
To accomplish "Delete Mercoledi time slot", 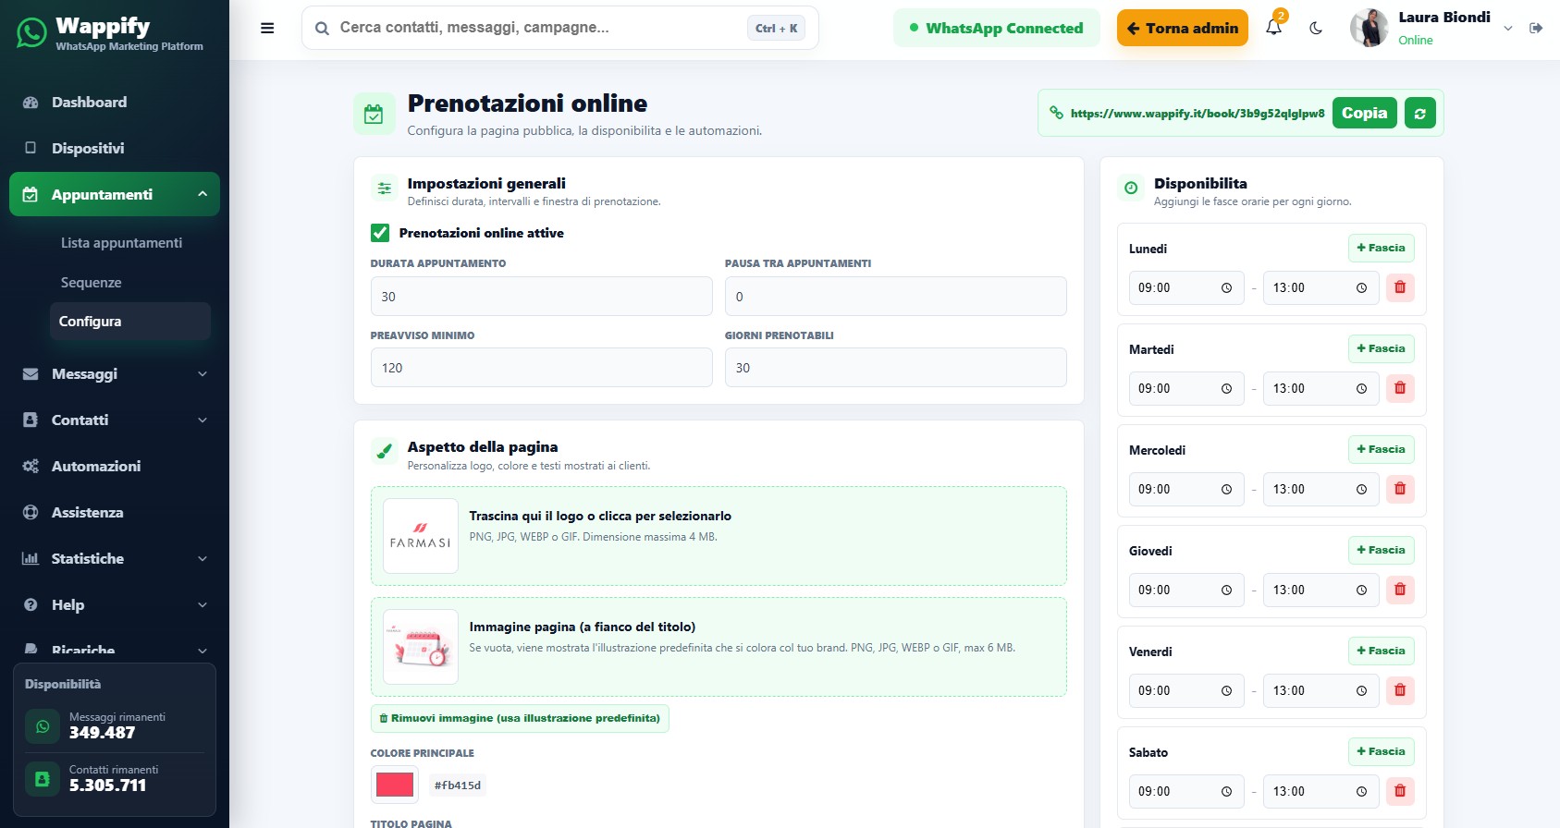I will click(x=1400, y=489).
